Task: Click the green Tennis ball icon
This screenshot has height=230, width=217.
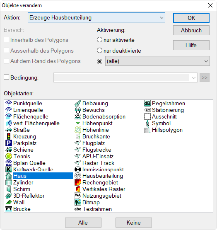Action: point(9,156)
